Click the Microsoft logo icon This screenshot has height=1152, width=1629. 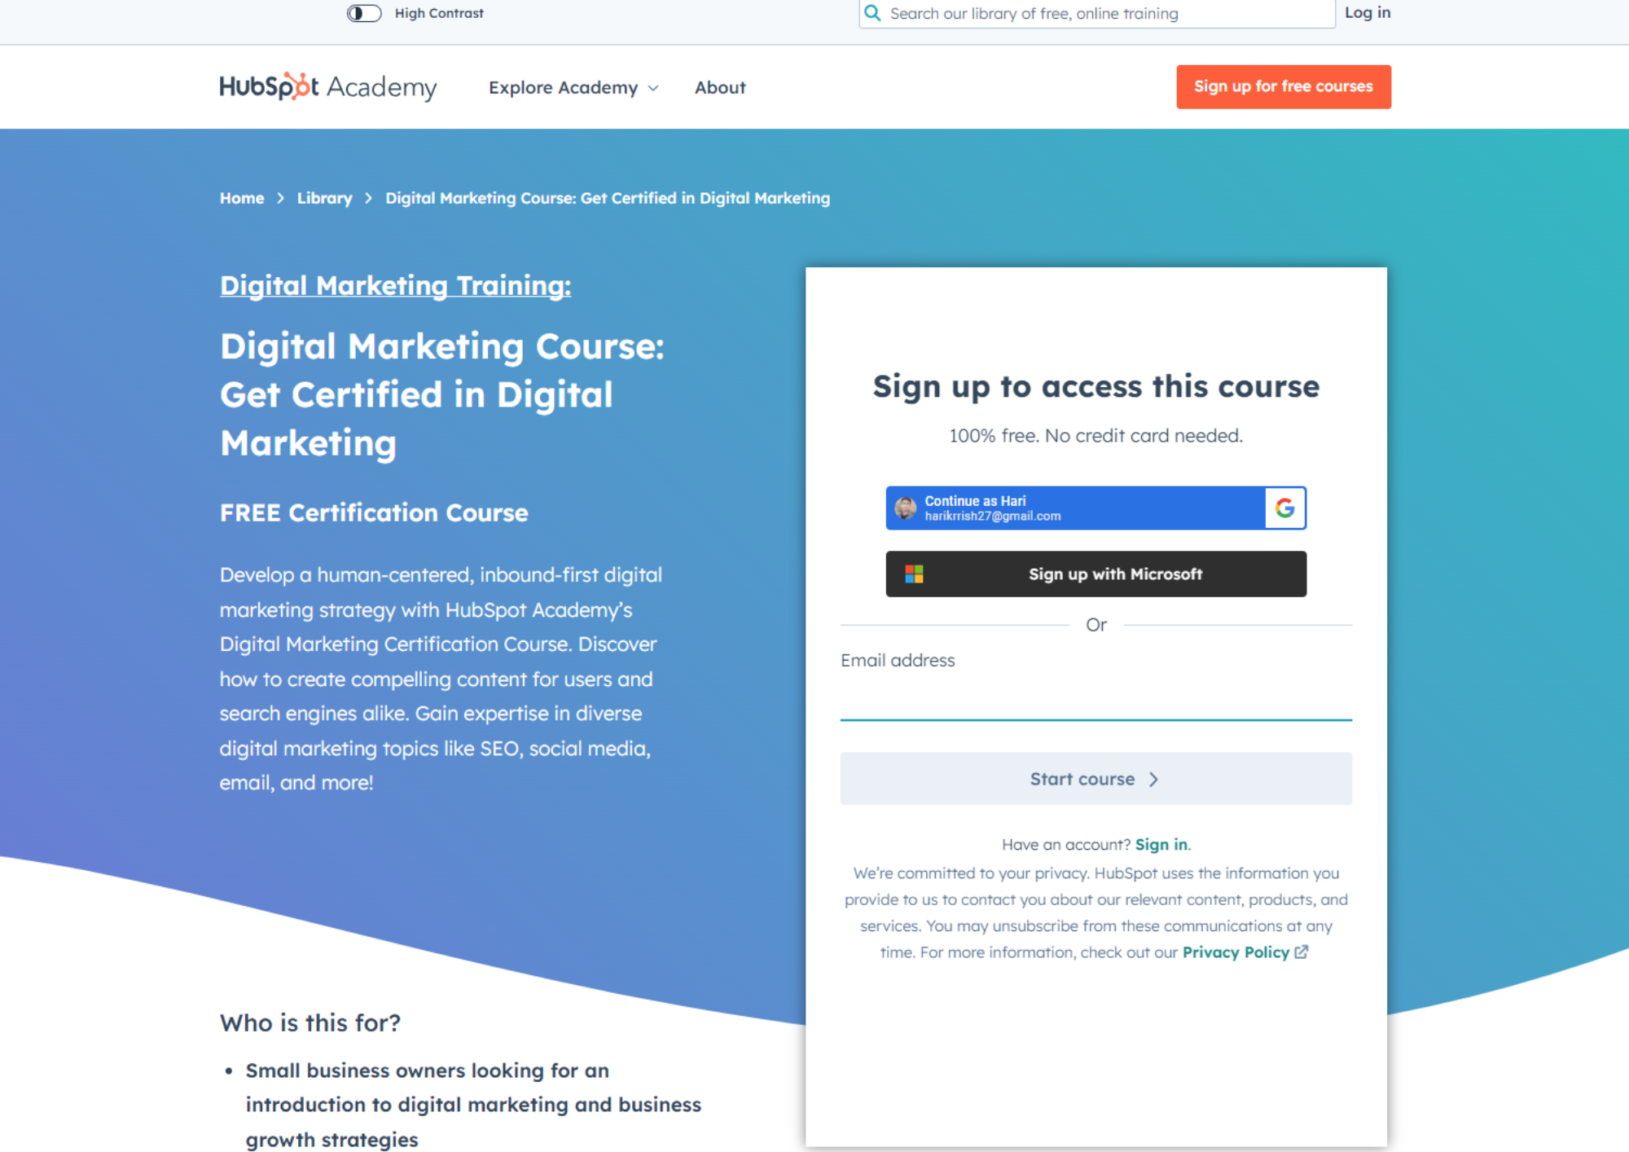[x=914, y=574]
